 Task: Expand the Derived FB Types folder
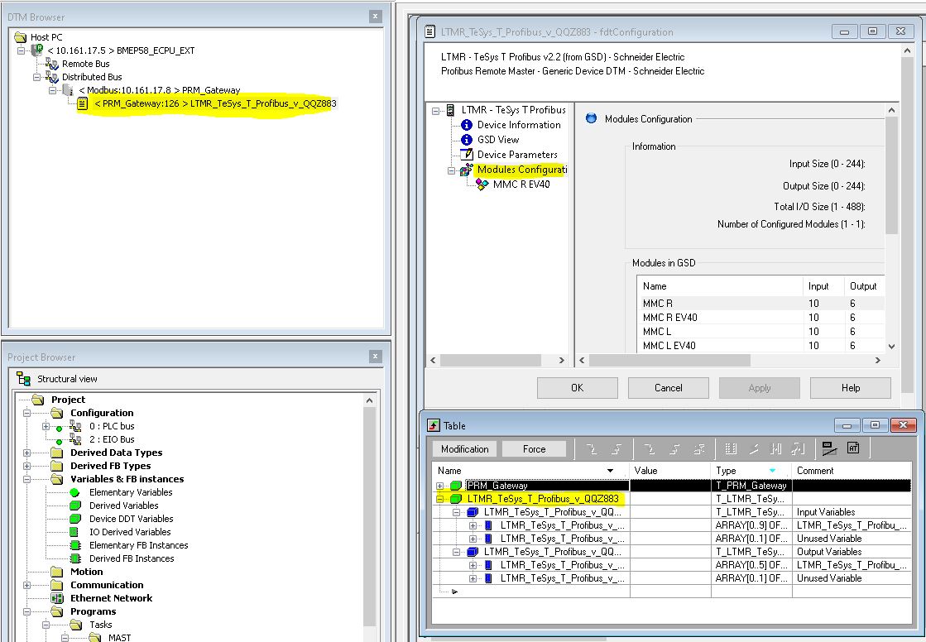click(26, 466)
